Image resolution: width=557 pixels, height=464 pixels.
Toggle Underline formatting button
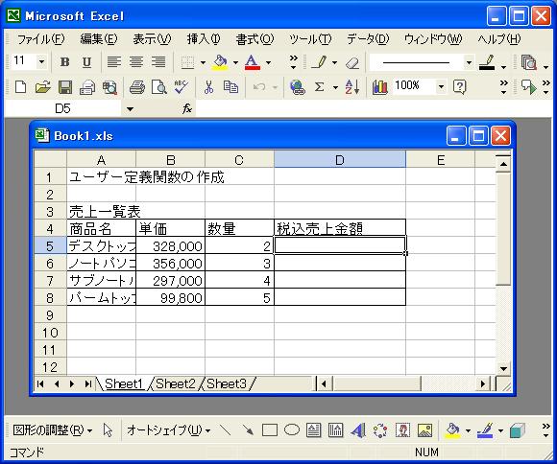pyautogui.click(x=86, y=62)
